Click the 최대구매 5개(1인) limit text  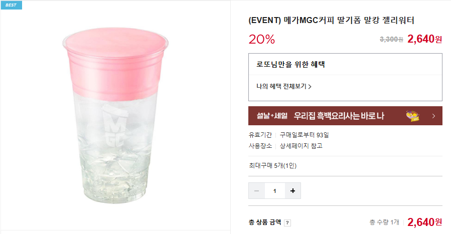coord(272,166)
